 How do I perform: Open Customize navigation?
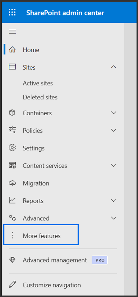click(52, 285)
